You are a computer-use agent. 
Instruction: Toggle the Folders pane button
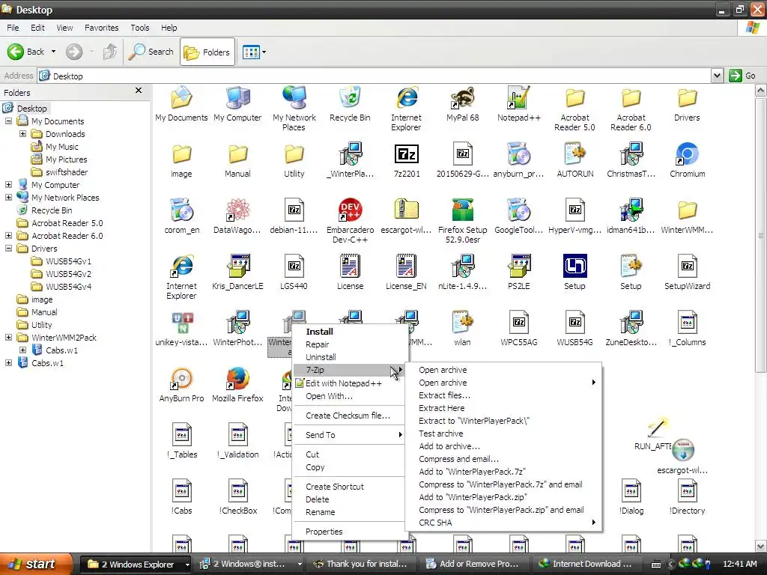pyautogui.click(x=207, y=52)
